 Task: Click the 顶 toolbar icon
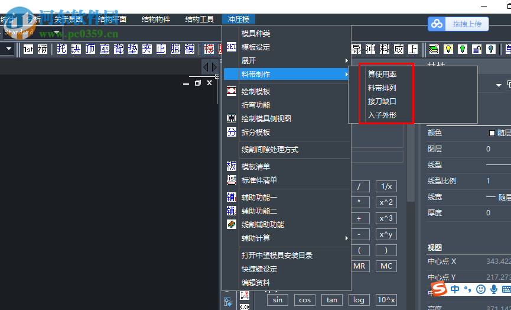click(x=90, y=49)
